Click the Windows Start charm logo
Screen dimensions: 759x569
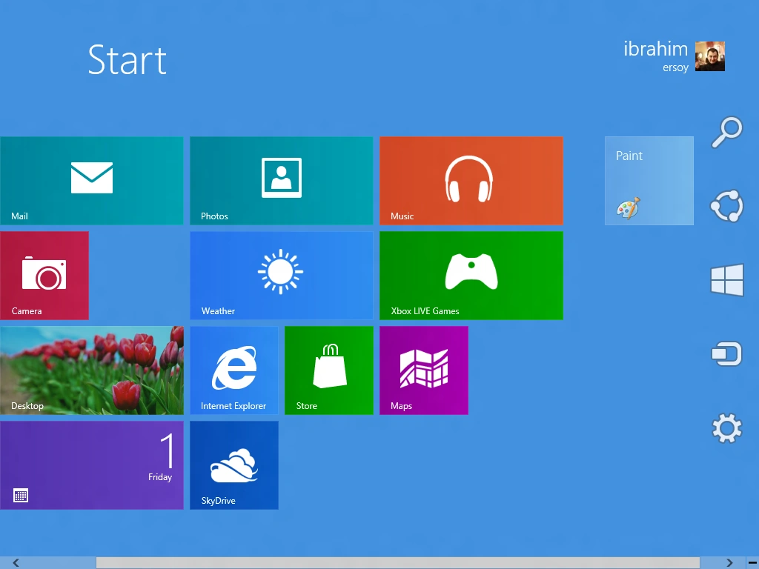(x=726, y=279)
